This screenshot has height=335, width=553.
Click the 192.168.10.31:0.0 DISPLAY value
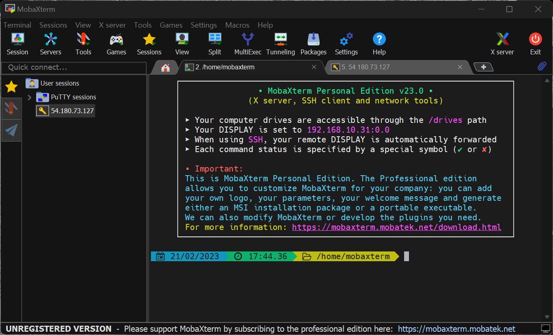pos(348,130)
